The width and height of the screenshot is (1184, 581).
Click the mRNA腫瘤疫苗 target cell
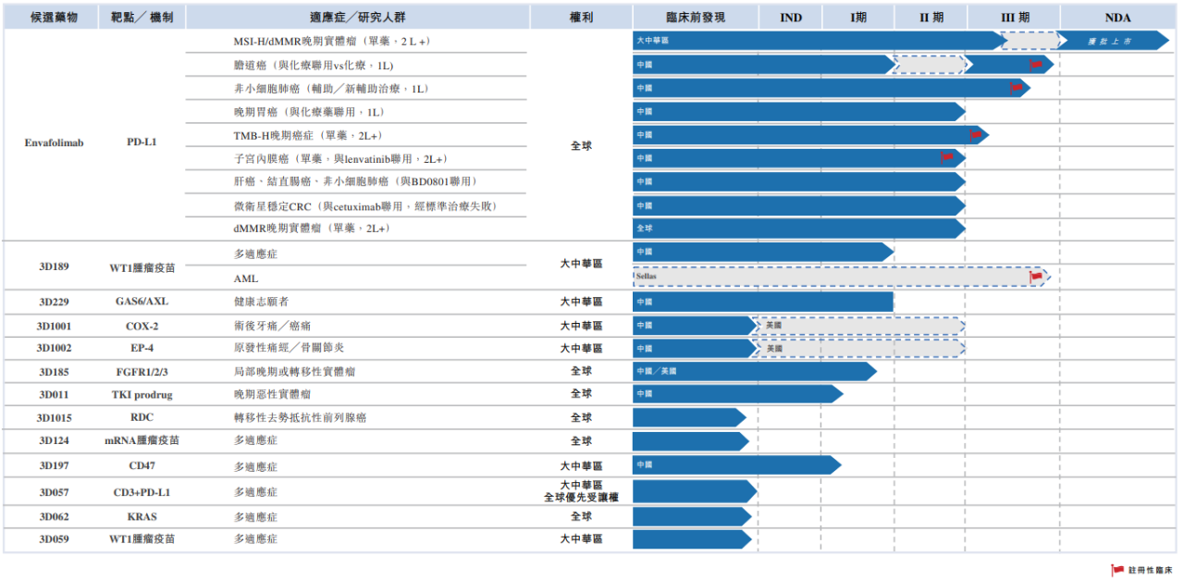[x=142, y=441]
